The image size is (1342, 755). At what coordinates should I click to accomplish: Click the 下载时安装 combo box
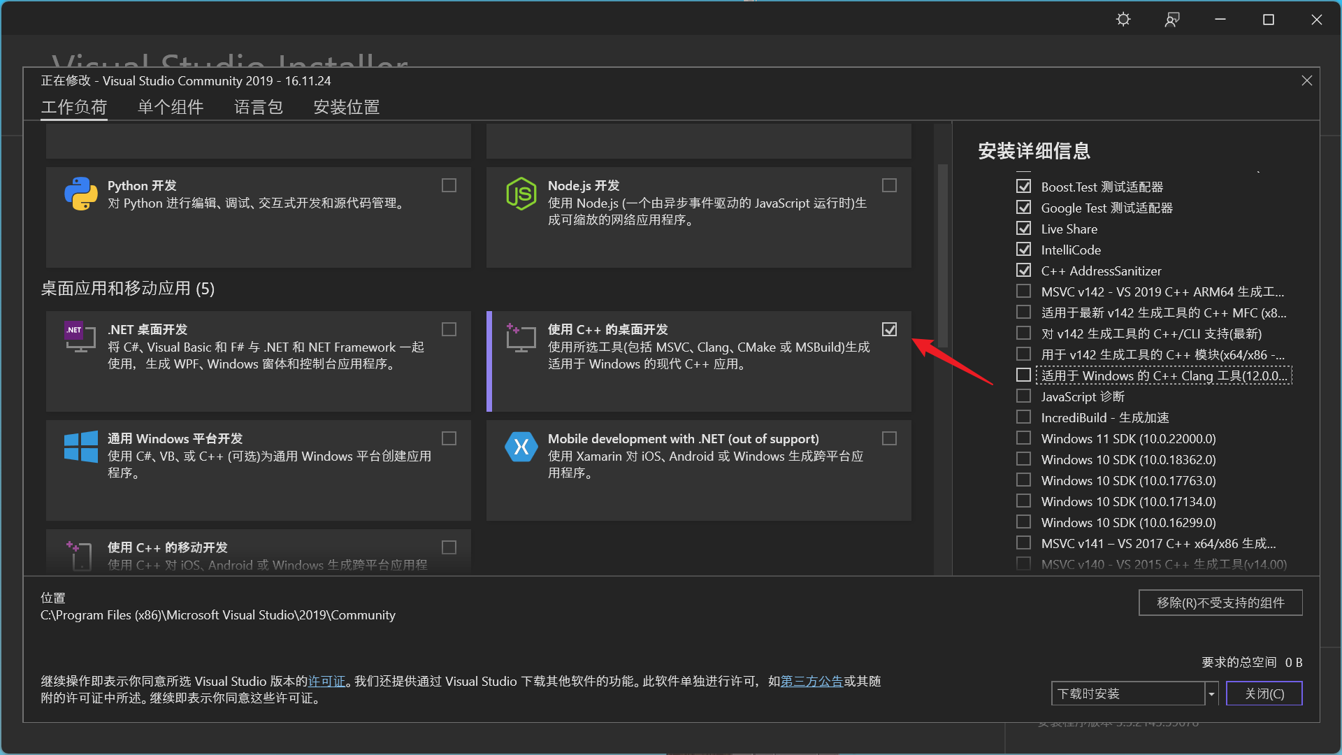(x=1127, y=693)
